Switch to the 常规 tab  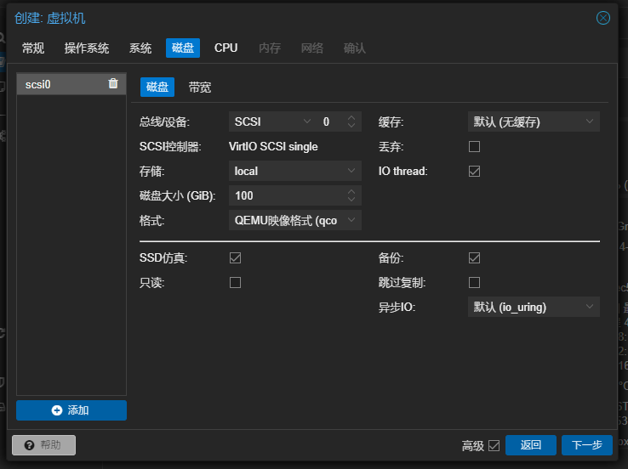[33, 48]
